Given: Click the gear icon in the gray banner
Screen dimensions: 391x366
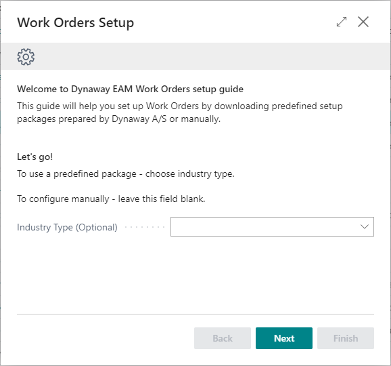Looking at the screenshot, I should [26, 57].
